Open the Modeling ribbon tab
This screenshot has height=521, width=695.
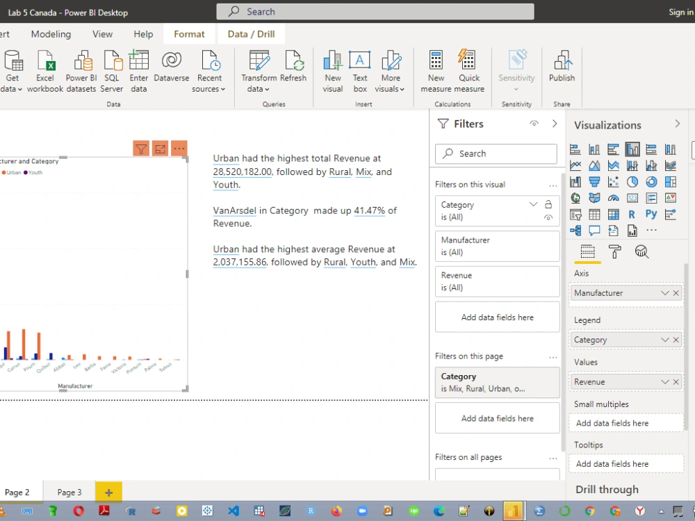51,34
